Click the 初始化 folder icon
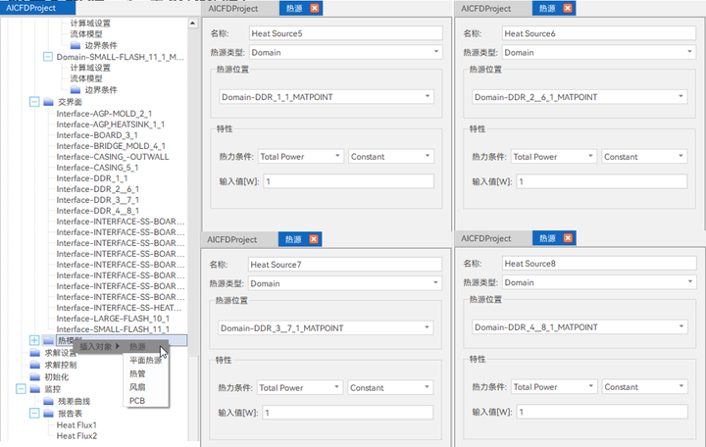 (x=34, y=376)
